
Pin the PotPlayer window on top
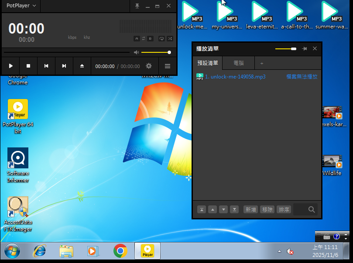coord(137,6)
